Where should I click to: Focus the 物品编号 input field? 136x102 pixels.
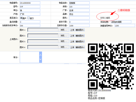coord(30,3)
